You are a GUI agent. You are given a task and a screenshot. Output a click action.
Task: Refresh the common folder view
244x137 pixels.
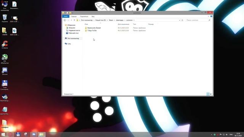click(x=182, y=20)
